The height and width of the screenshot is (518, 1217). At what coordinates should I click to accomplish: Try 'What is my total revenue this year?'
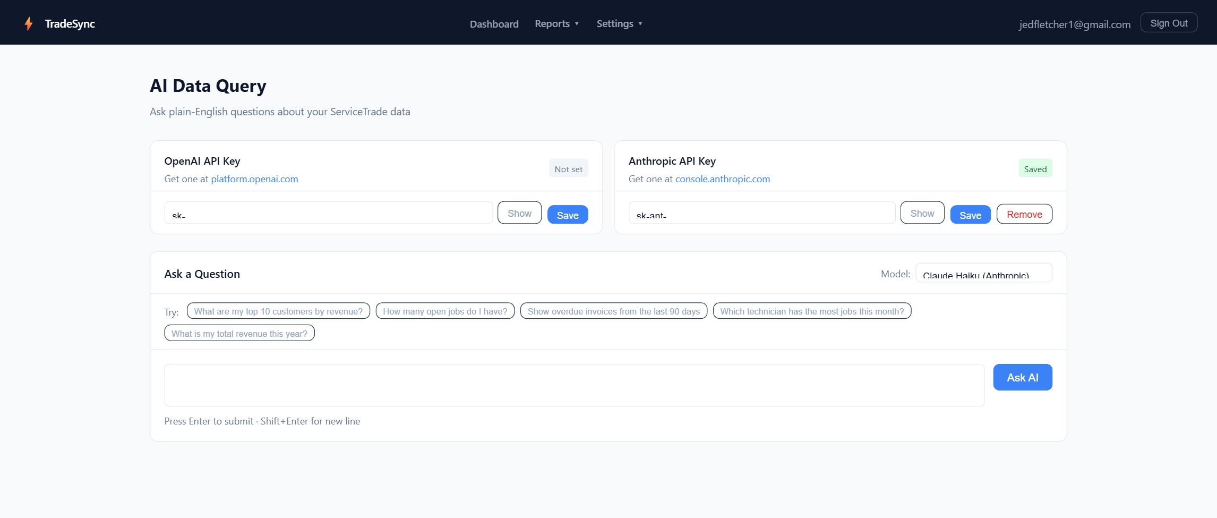(239, 333)
